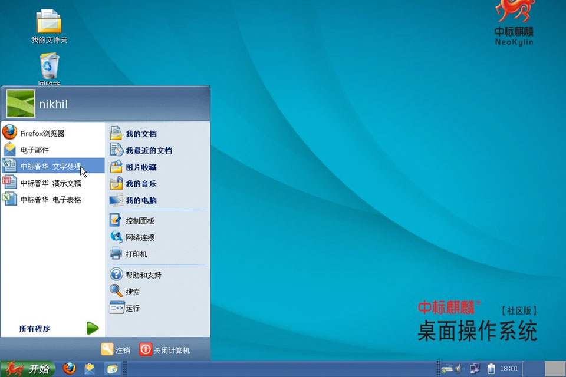Screen dimensions: 566x377
Task: Open 我的文件夹 desktop icon
Action: point(49,27)
